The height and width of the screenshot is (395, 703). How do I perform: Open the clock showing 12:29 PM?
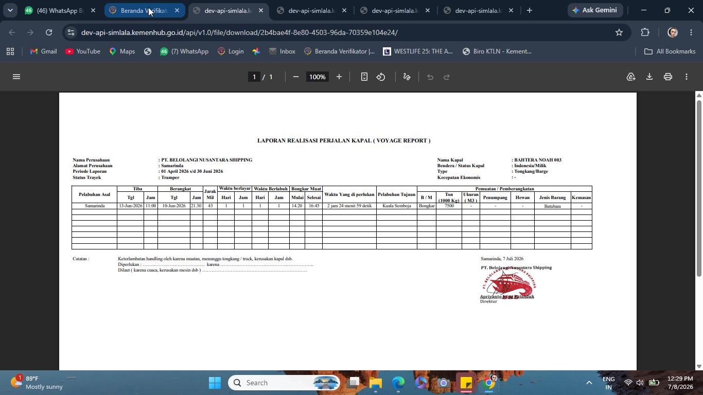coord(680,383)
